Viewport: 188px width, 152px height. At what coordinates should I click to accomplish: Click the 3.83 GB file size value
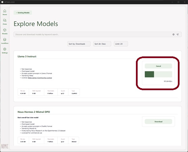[x=23, y=142]
